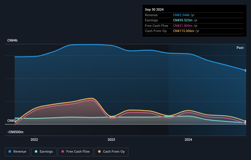Click the Free Cash Flow pink endpoint marker
The height and width of the screenshot is (160, 251).
pos(246,124)
